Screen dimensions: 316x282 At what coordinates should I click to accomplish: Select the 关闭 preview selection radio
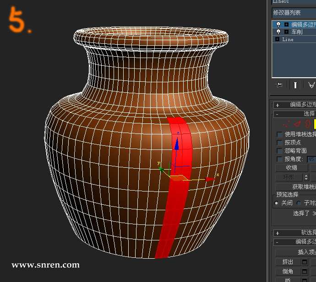277,203
